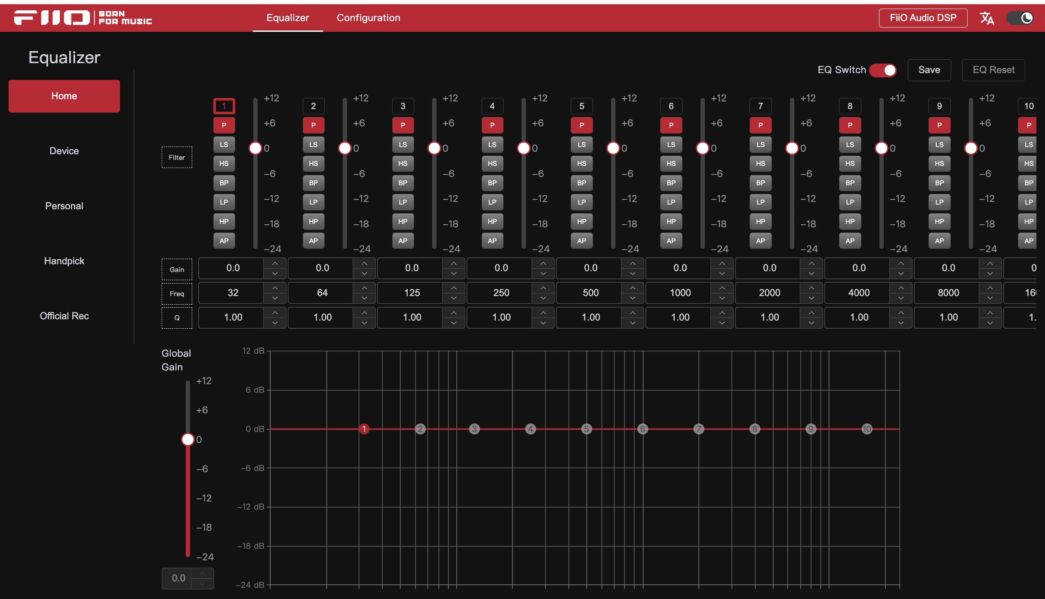The image size is (1045, 599).
Task: Decrease band 8 gain with down arrow
Action: click(x=901, y=274)
